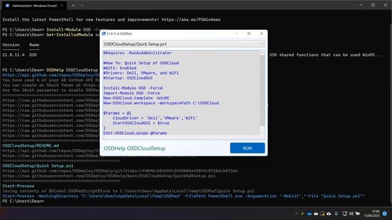Click the PowerShell icon on the terminal tab
The height and width of the screenshot is (220, 392).
pos(7,5)
